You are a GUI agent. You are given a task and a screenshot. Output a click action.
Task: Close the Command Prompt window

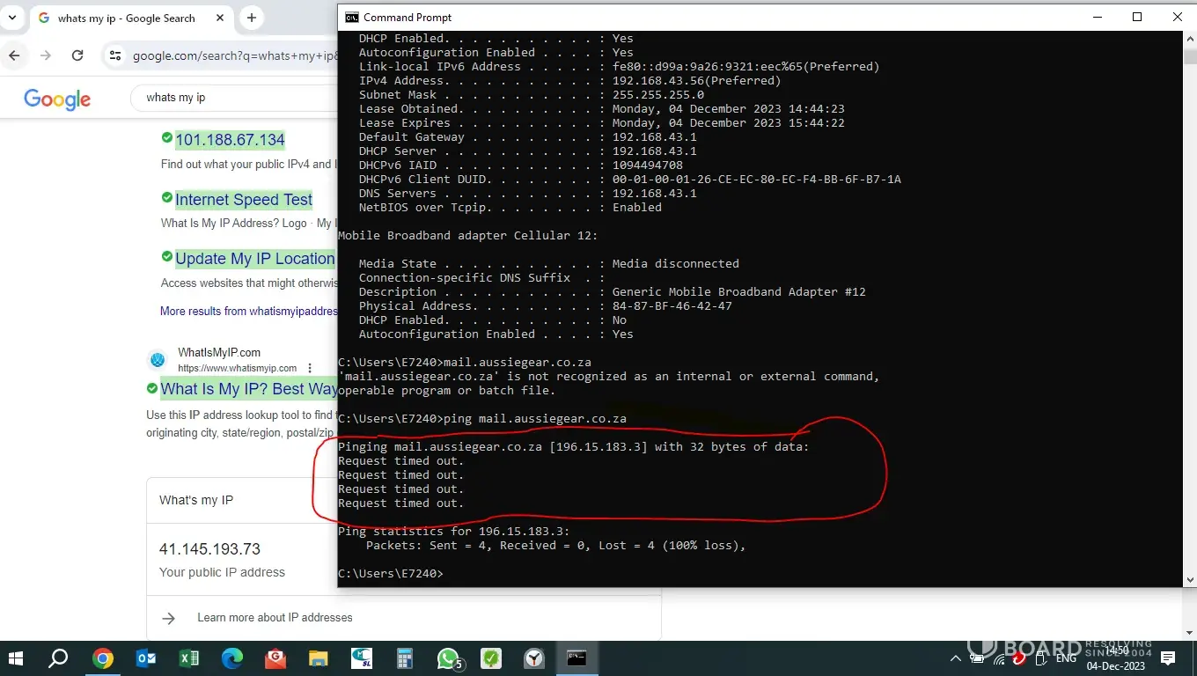coord(1178,17)
